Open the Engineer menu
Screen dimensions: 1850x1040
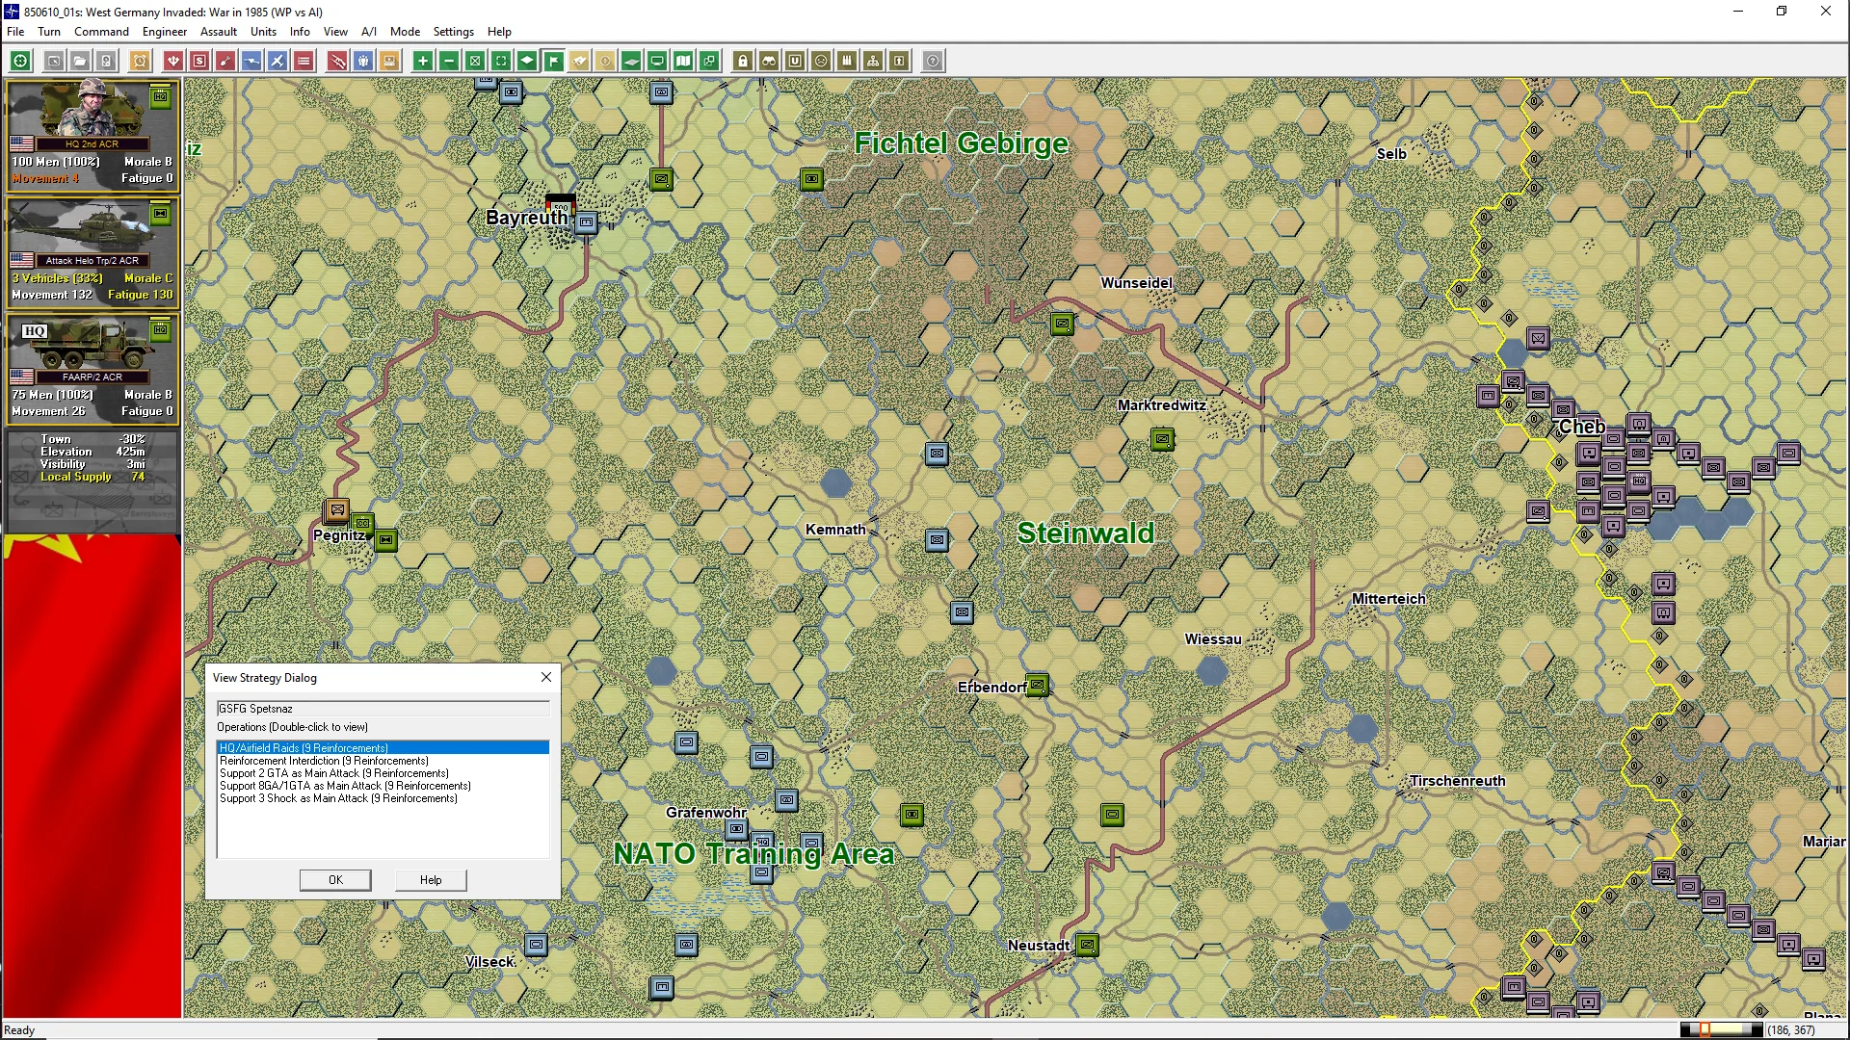click(x=165, y=31)
